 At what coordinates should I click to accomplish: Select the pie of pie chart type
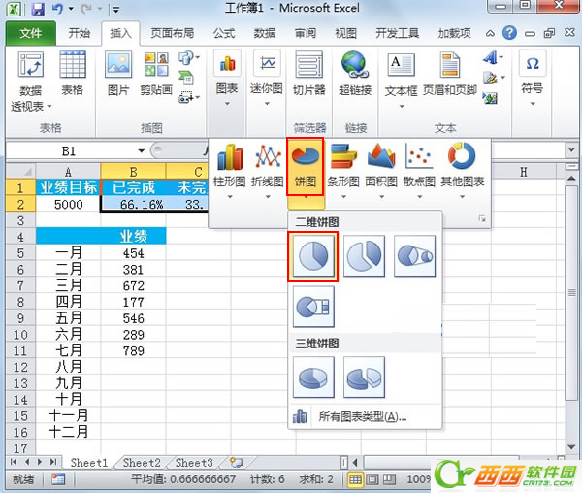(415, 257)
